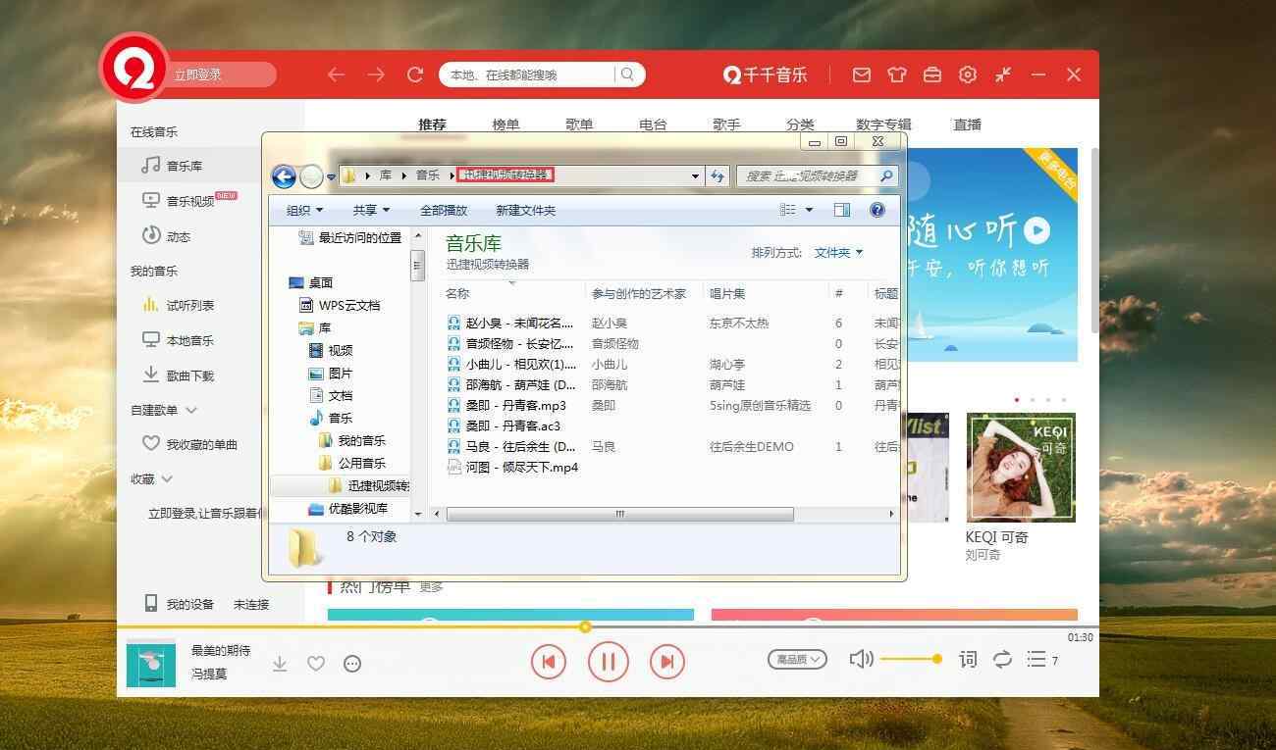Collapse the 自建歌单 section
This screenshot has height=750, width=1276.
tap(191, 410)
